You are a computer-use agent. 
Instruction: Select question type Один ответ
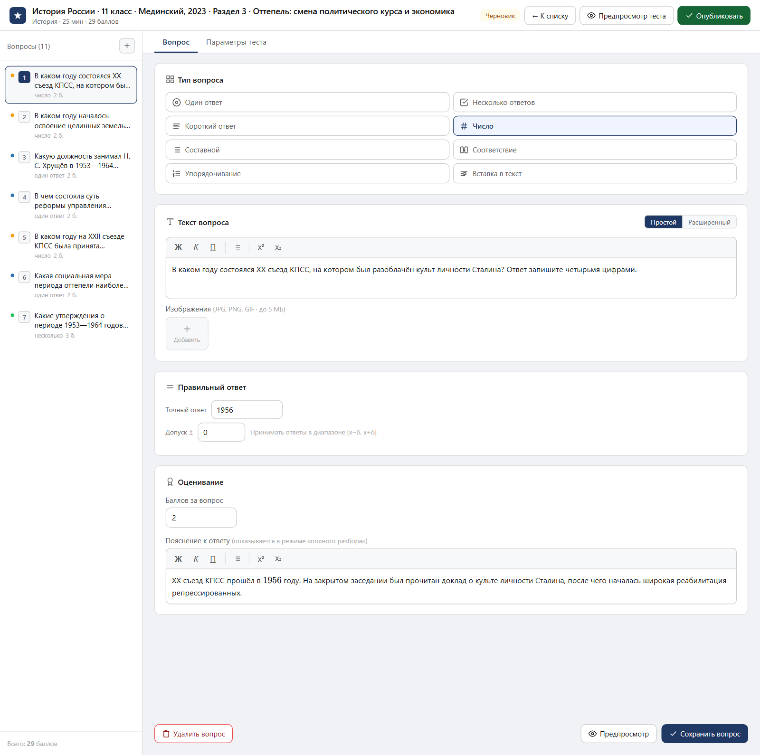click(307, 103)
